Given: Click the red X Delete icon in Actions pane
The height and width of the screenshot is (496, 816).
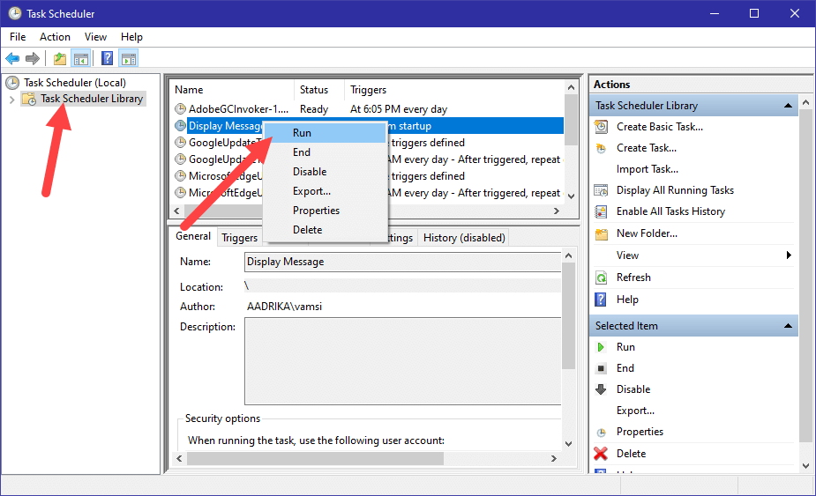Looking at the screenshot, I should (601, 454).
